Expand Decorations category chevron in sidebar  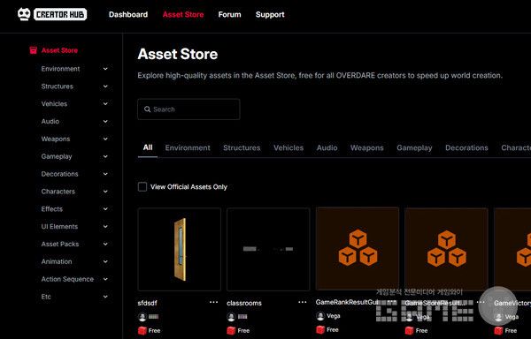[x=105, y=174]
